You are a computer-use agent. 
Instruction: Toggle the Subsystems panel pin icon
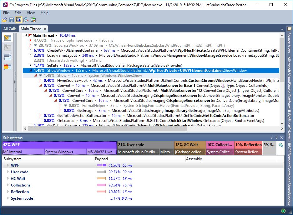(276, 138)
